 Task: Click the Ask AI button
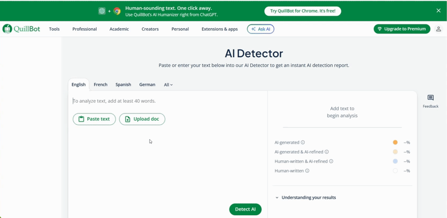click(x=261, y=29)
